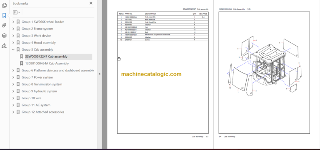The image size is (320, 150).
Task: Open the Signatures pen panel icon
Action: click(4, 46)
